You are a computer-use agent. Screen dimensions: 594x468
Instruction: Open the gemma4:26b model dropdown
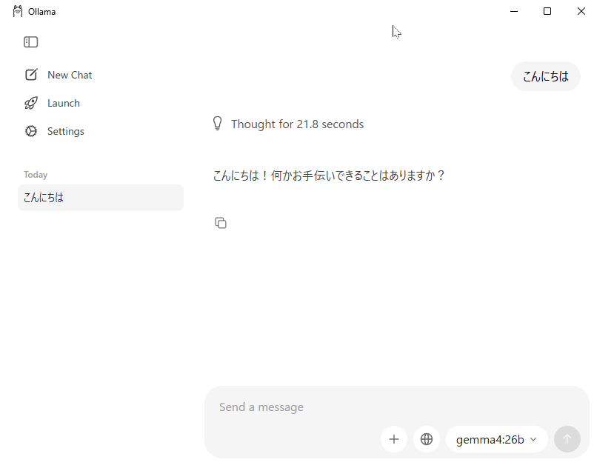(x=490, y=440)
